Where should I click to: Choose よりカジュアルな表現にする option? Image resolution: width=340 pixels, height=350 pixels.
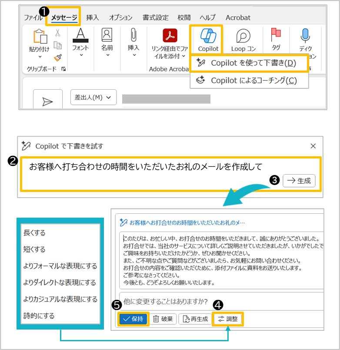[x=60, y=299]
